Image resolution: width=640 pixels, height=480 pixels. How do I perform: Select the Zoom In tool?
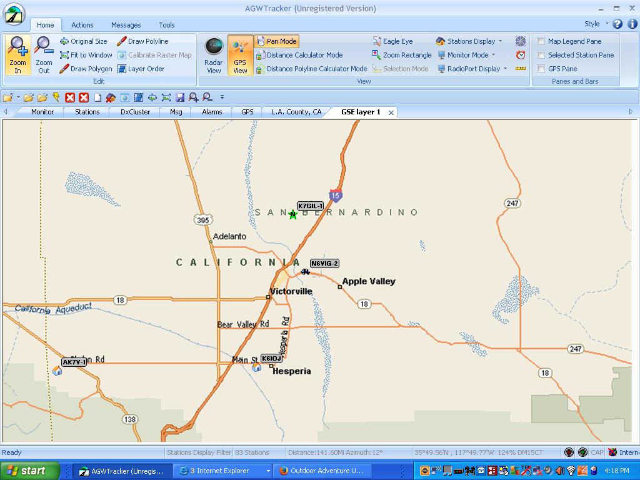[x=17, y=55]
